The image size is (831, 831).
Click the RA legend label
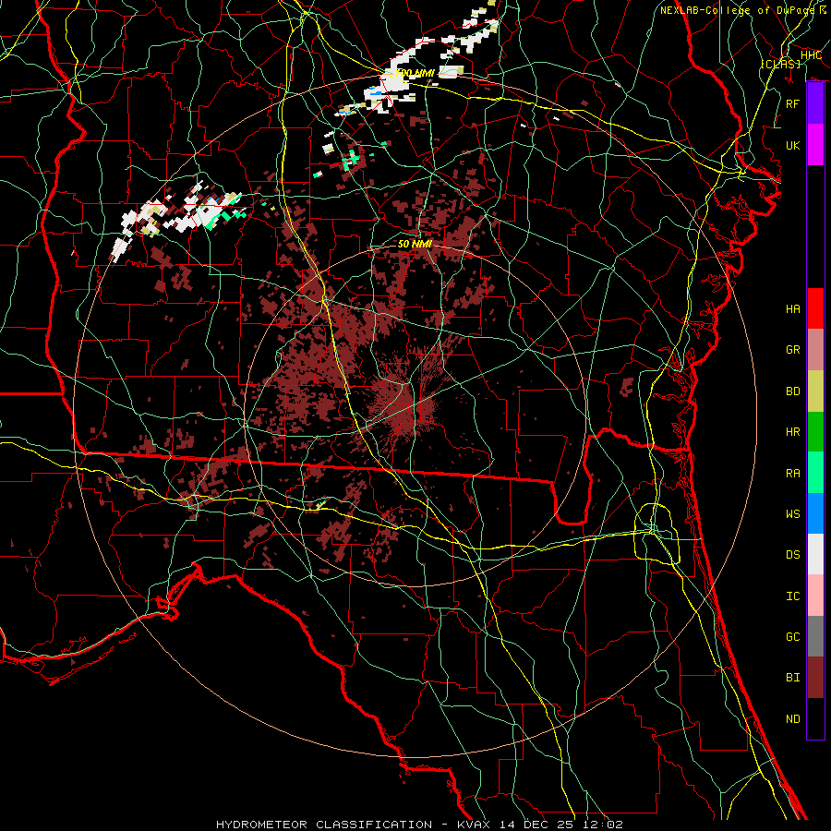point(793,473)
